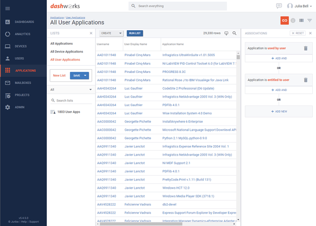The height and width of the screenshot is (226, 316).
Task: Delete 'used by user' association
Action: click(x=305, y=48)
